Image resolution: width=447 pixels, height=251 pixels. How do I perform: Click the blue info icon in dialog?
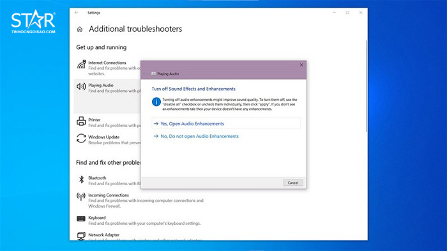coord(156,102)
